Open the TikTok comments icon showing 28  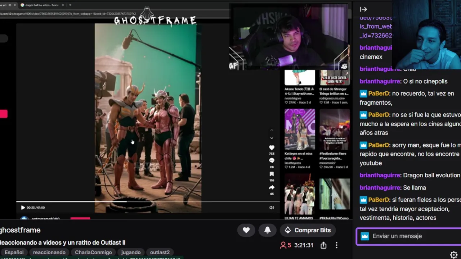(272, 160)
